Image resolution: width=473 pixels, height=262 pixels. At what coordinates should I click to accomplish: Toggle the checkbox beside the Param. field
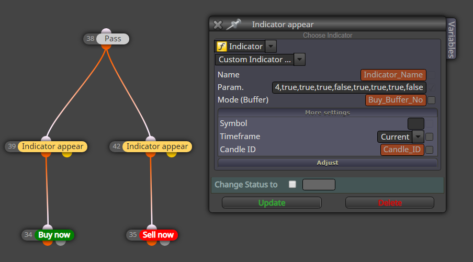[431, 88]
